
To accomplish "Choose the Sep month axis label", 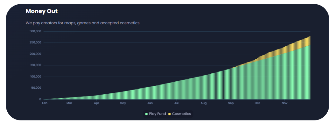I will pos(231,103).
